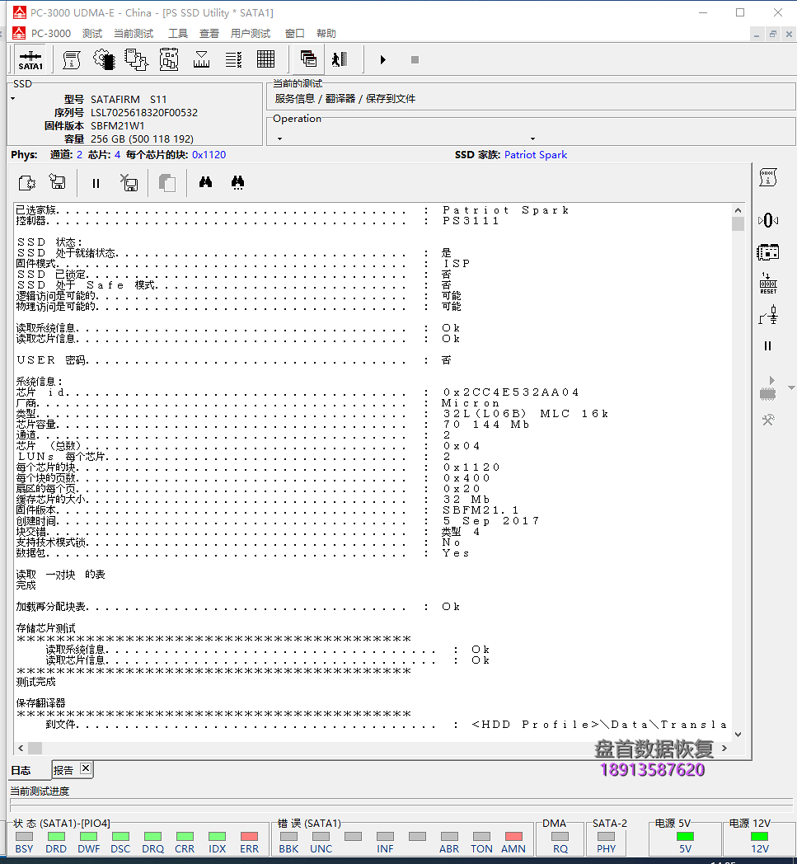Expand the small arrow beside sidebar chip icon
This screenshot has height=864, width=797.
(791, 388)
